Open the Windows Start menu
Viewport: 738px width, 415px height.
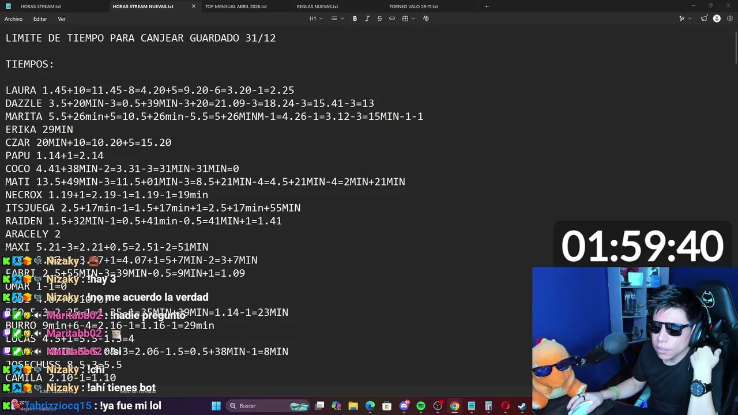216,406
